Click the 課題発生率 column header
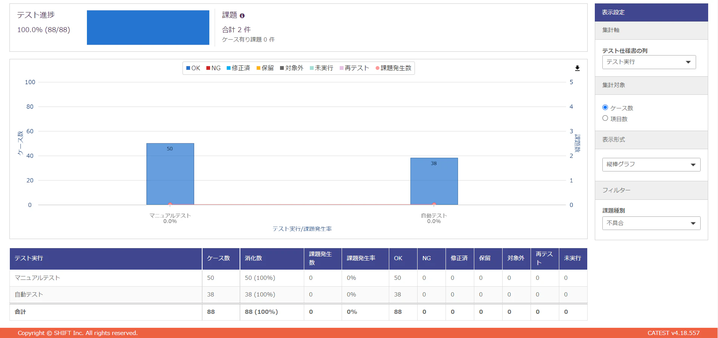 click(365, 259)
